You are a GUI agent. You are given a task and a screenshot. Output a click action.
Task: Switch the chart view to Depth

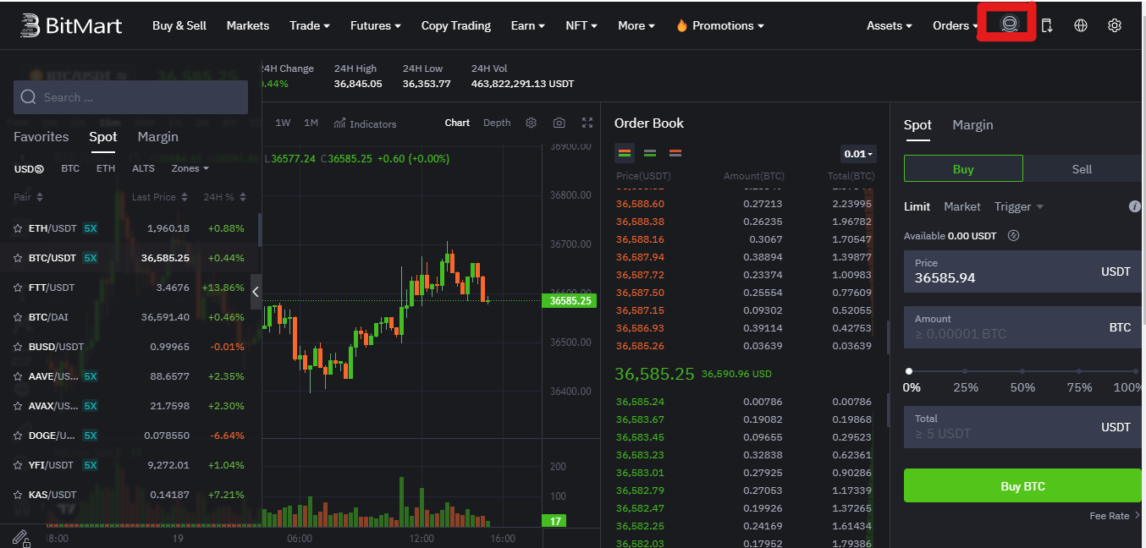(x=497, y=123)
